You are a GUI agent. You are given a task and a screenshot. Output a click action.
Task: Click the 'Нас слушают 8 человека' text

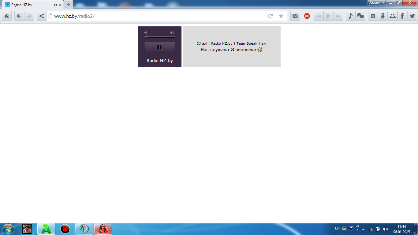(x=228, y=50)
